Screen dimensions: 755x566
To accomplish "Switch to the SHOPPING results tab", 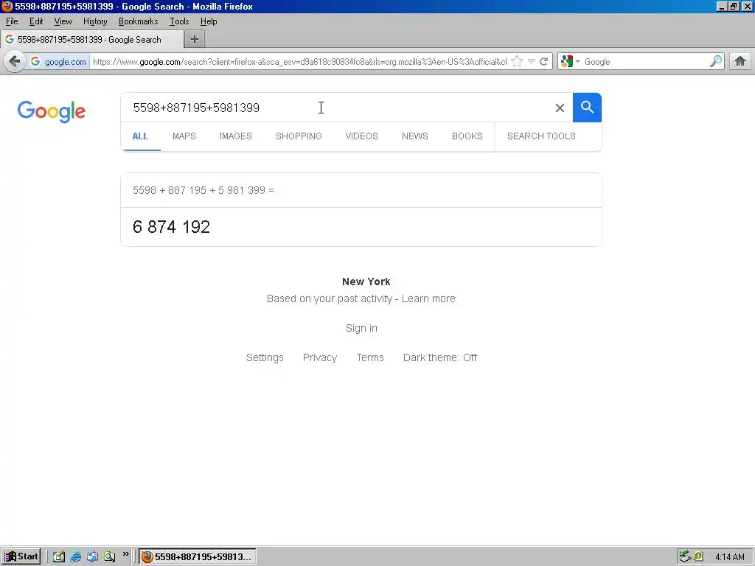I will click(x=299, y=136).
